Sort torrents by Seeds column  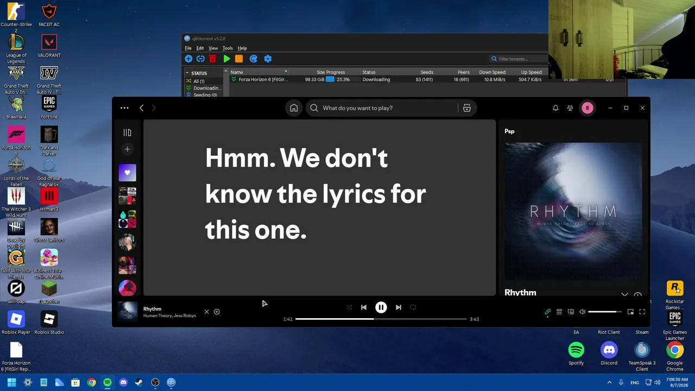427,72
